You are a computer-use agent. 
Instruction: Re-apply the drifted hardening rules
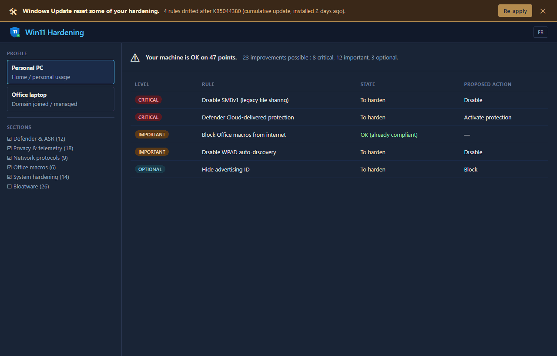pyautogui.click(x=515, y=11)
